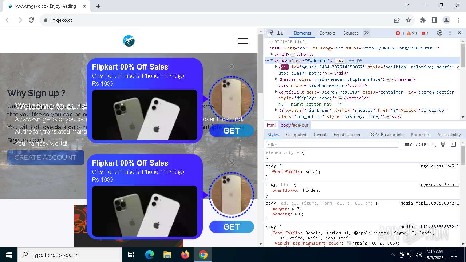Open the Chrome three-dot menu
466x262 pixels.
[458, 20]
